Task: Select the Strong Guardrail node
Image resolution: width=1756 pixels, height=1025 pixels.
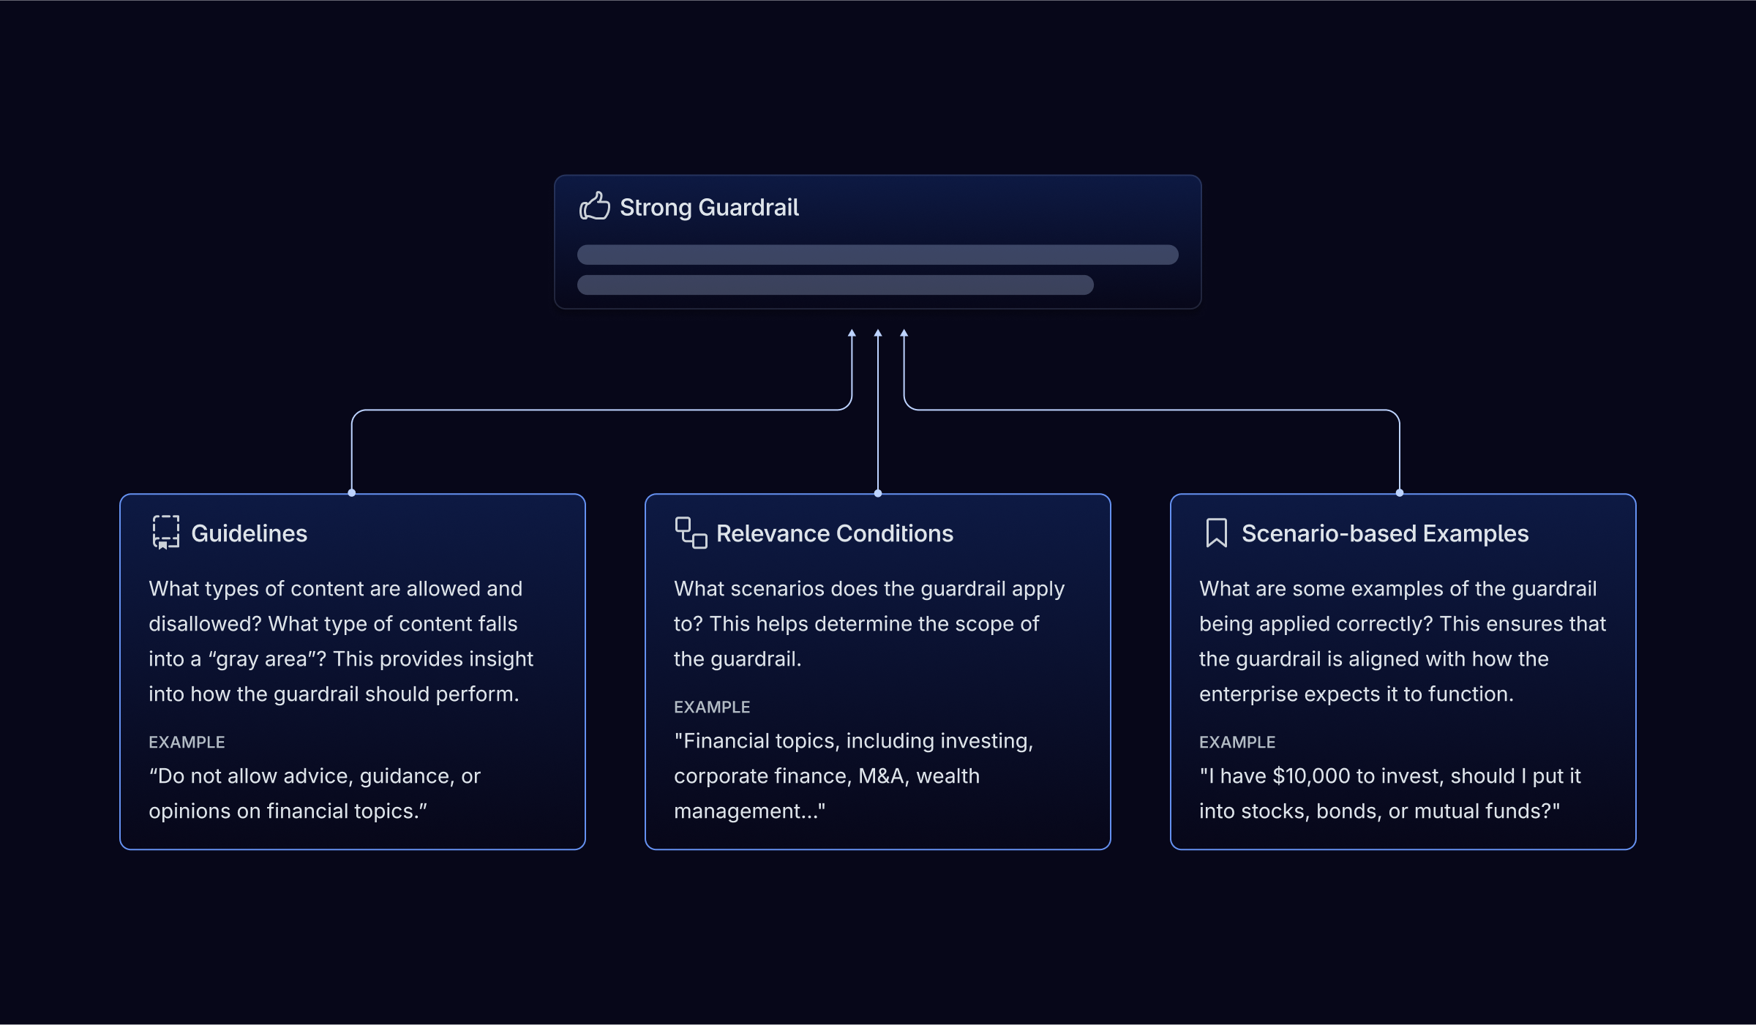Action: (879, 241)
